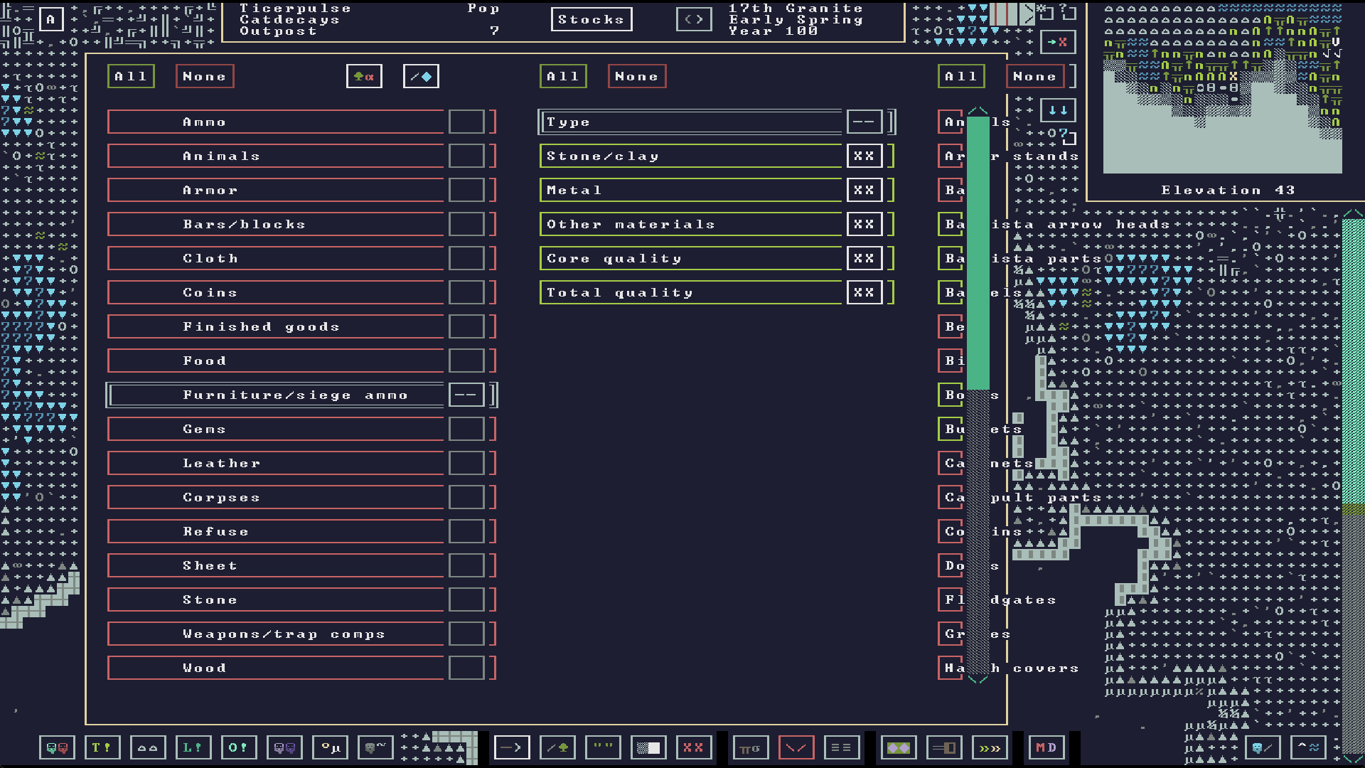Click the '<>' button beside Stocks
This screenshot has height=768, width=1365.
point(693,19)
